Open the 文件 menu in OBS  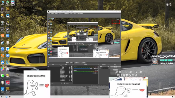tap(49, 13)
